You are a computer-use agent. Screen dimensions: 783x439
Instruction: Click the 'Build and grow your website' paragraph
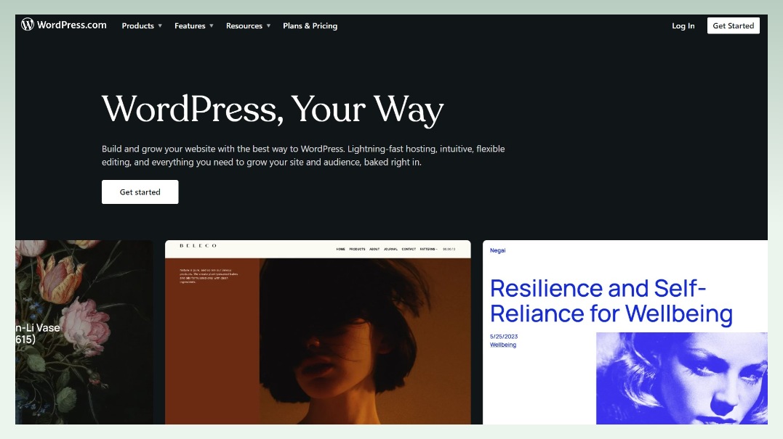click(303, 155)
